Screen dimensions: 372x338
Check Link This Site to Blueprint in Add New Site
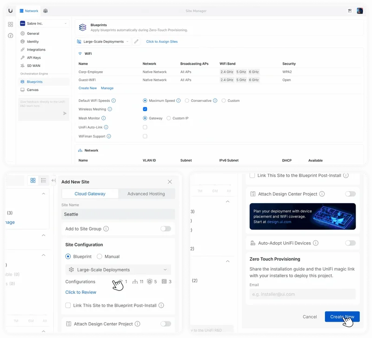tap(68, 305)
